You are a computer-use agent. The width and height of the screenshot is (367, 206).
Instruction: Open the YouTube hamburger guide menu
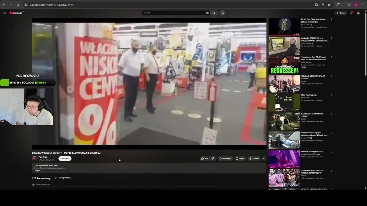[x=4, y=13]
